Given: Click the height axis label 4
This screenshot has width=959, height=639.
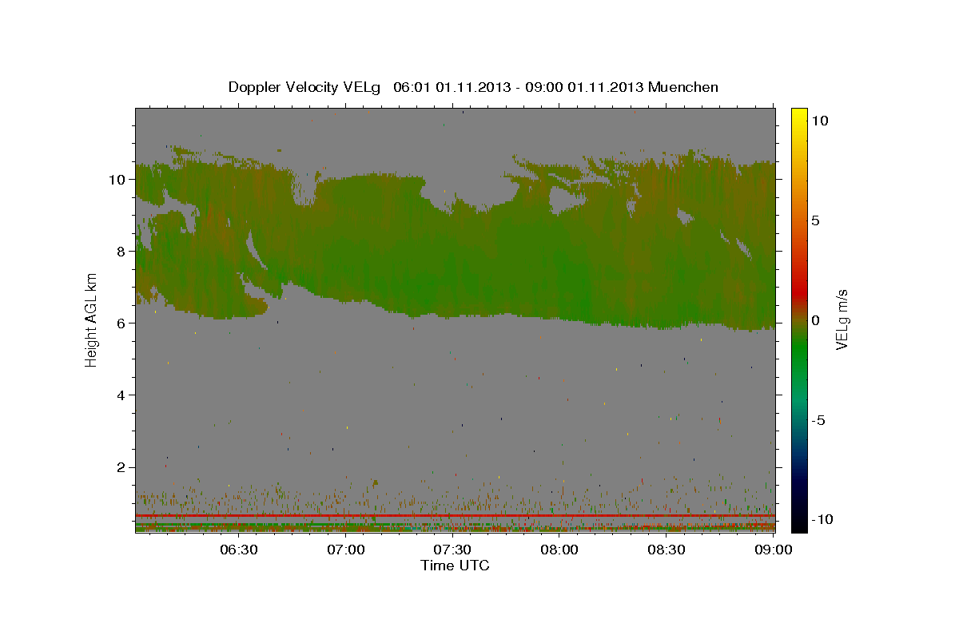Looking at the screenshot, I should tap(120, 395).
